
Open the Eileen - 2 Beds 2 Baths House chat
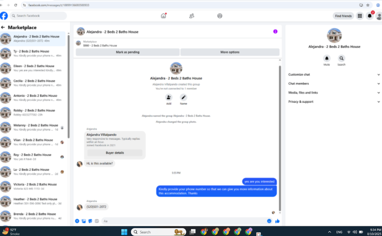33,68
